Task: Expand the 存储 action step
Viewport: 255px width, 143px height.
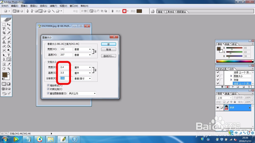Action: point(231,80)
